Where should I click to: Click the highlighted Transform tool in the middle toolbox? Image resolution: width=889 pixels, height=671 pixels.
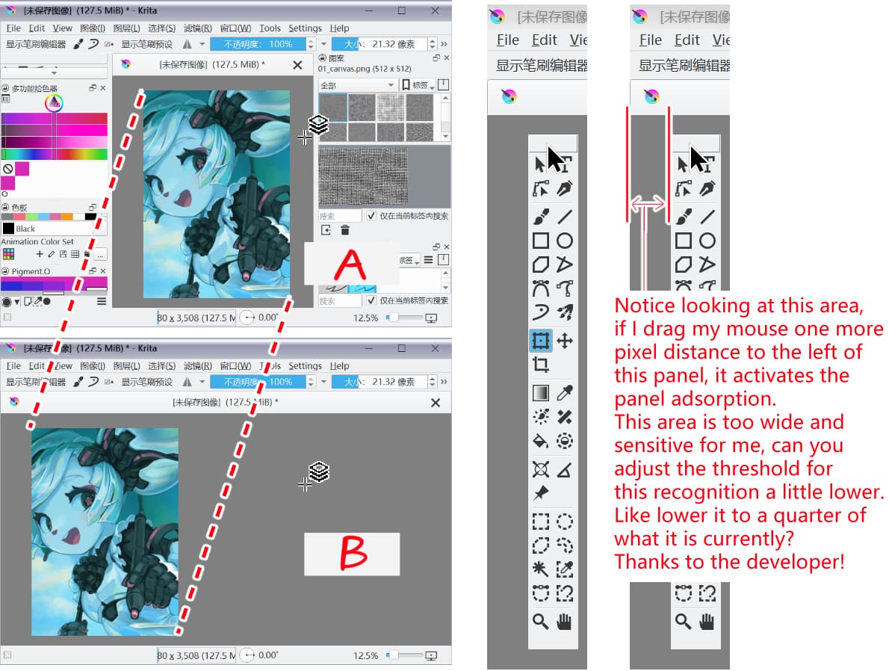coord(540,340)
